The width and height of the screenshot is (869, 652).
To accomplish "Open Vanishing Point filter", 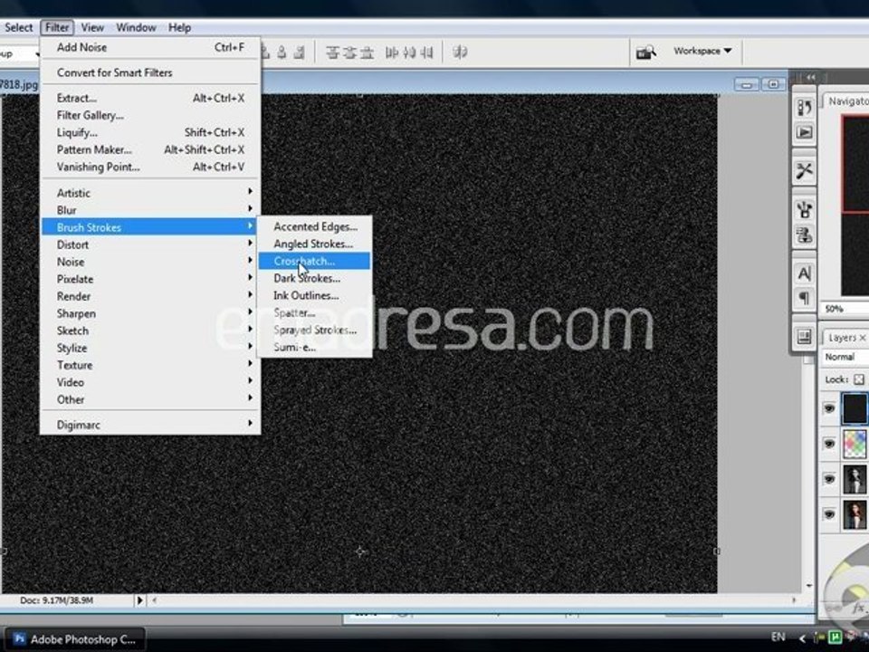I will (x=150, y=167).
